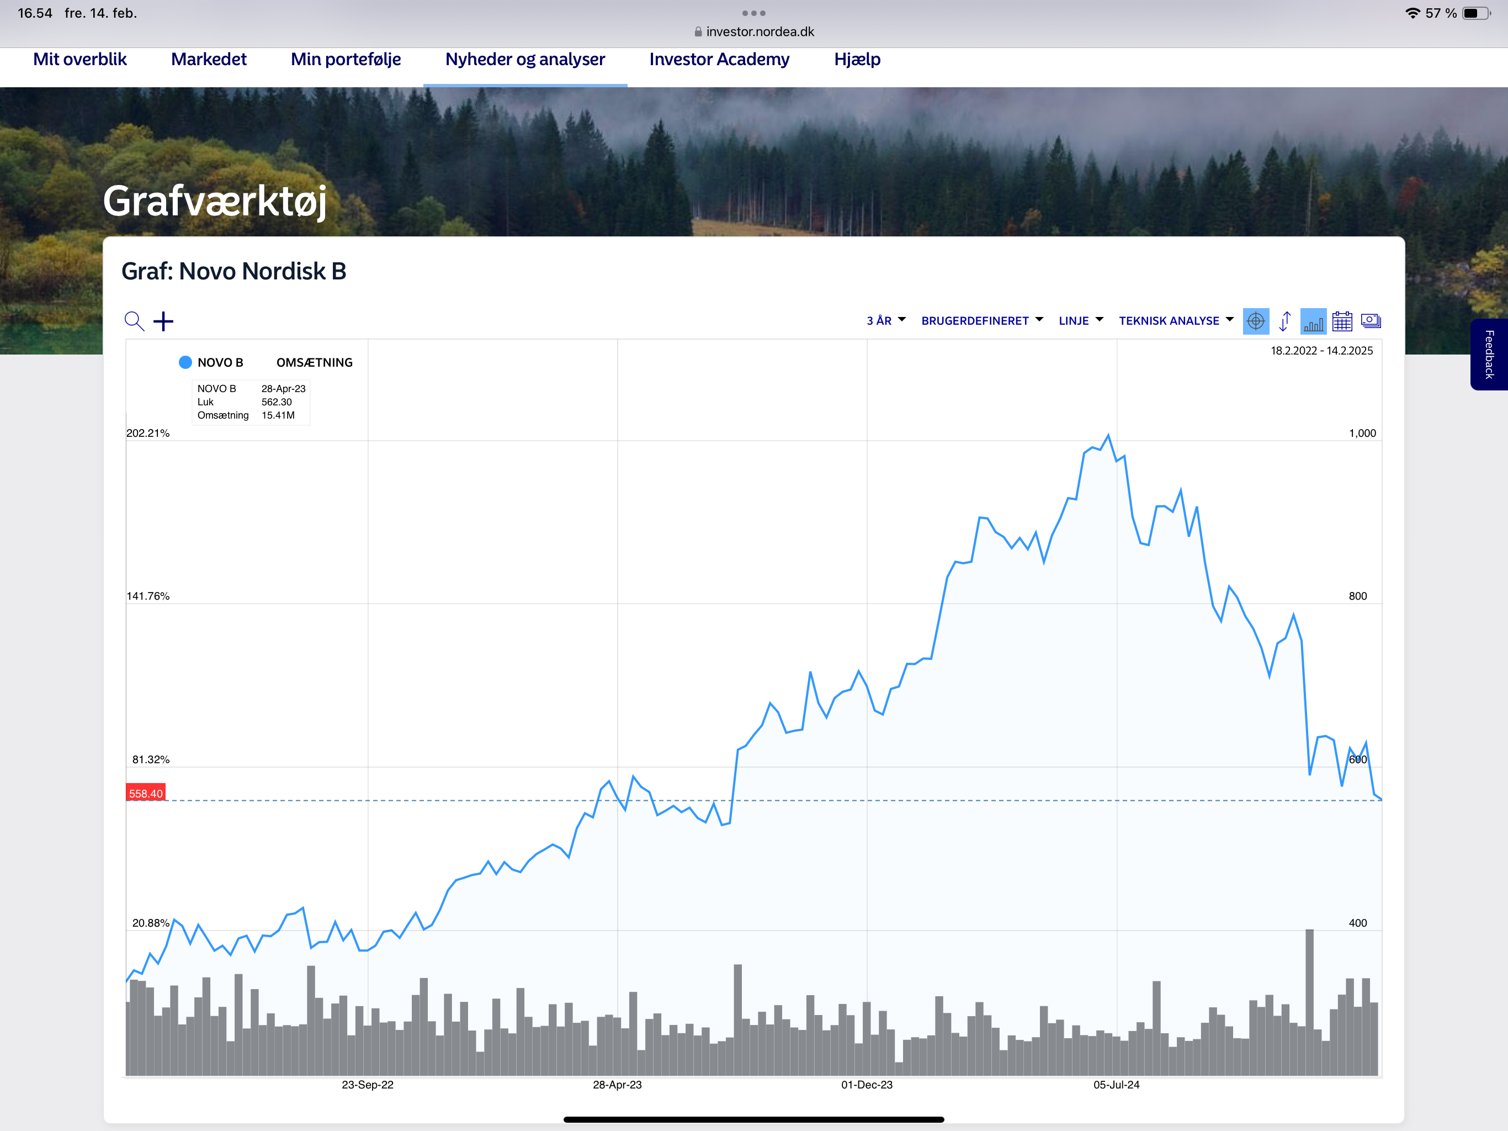The height and width of the screenshot is (1131, 1508).
Task: Open the calendar events icon
Action: tap(1342, 321)
